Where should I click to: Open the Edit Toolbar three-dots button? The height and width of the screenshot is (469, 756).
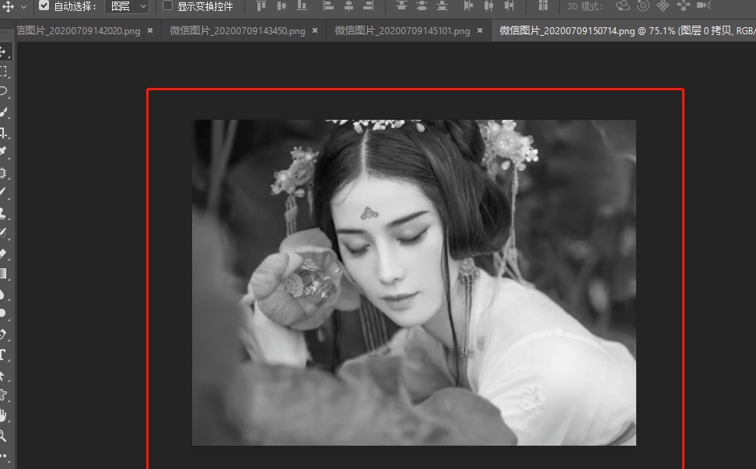3,456
